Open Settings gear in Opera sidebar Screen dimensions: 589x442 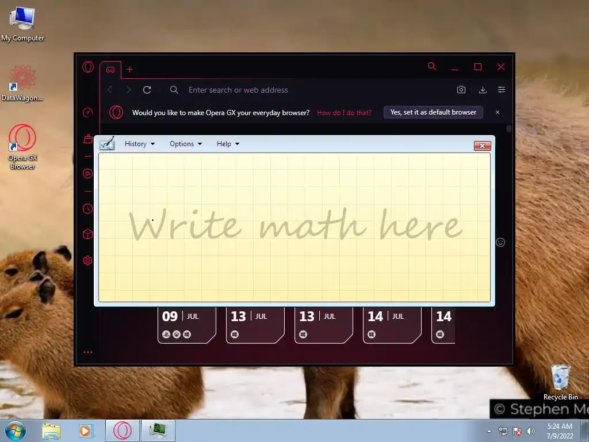pos(87,261)
